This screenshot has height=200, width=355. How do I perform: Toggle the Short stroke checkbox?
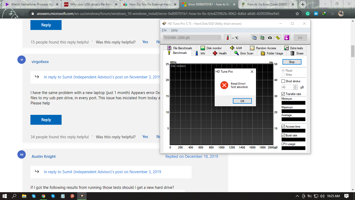[283, 81]
